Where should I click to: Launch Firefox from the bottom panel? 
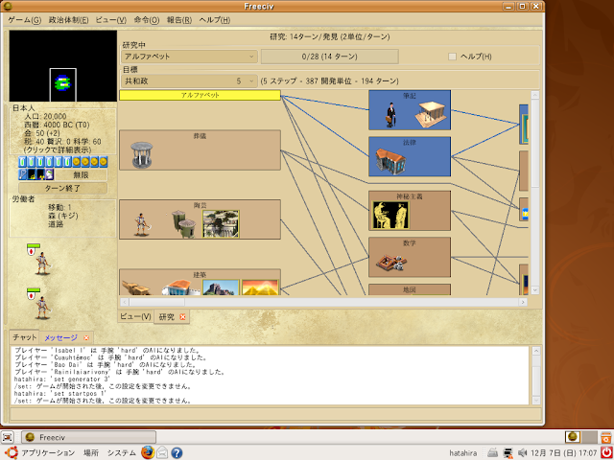click(148, 453)
